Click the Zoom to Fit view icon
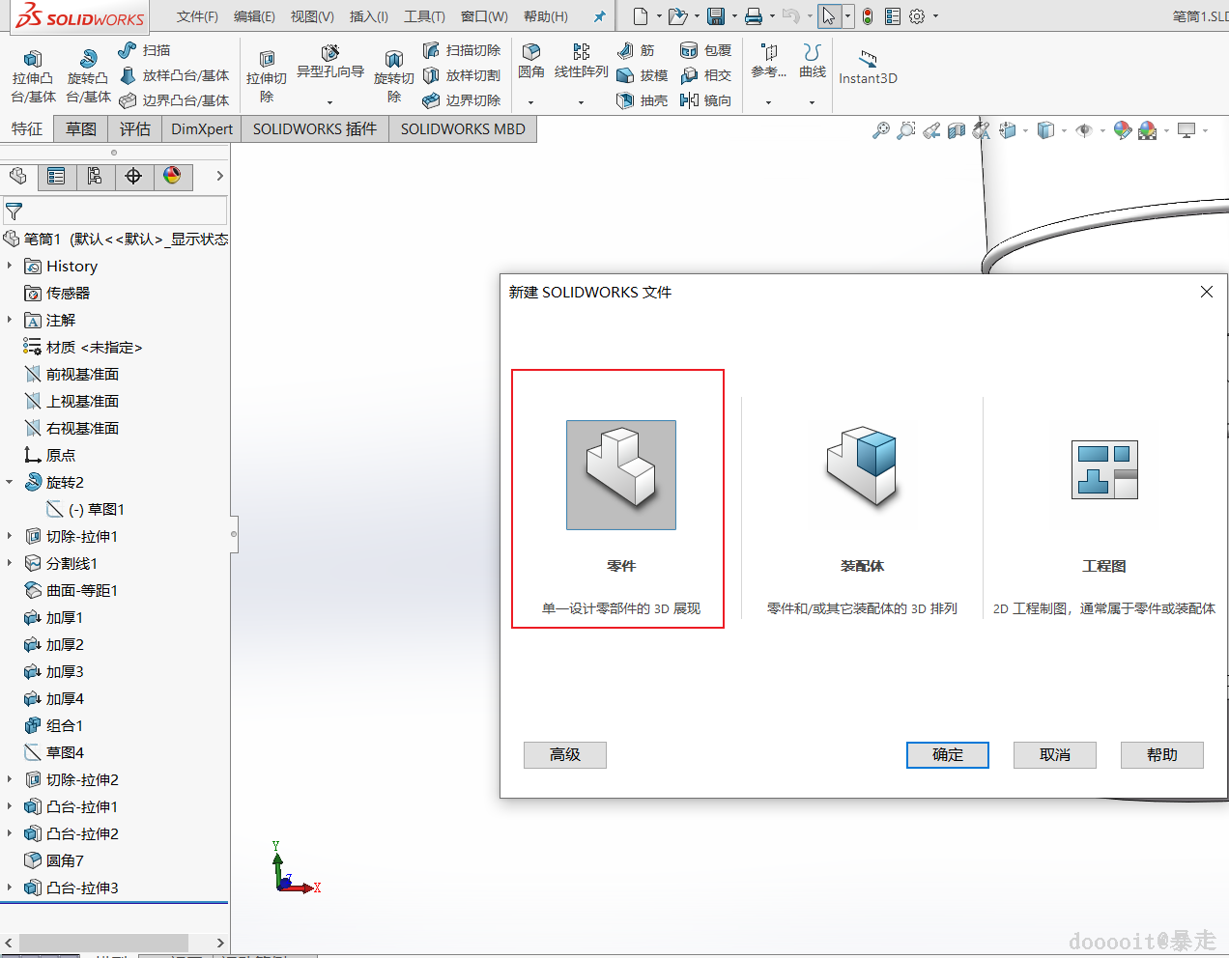Image resolution: width=1229 pixels, height=958 pixels. pyautogui.click(x=880, y=130)
